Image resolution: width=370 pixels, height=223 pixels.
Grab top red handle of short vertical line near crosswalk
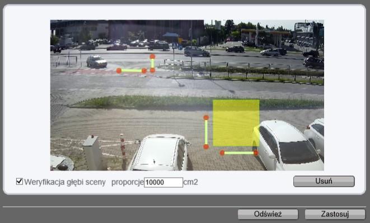coord(152,56)
